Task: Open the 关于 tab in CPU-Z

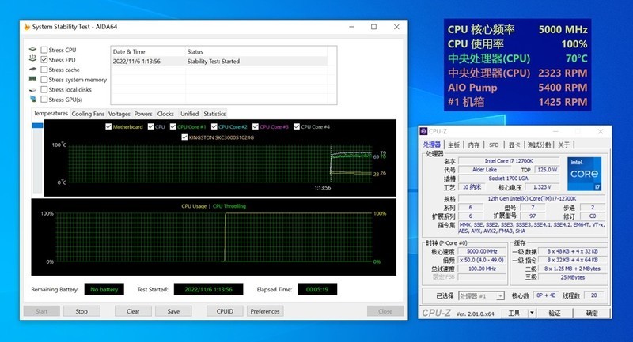Action: (563, 145)
